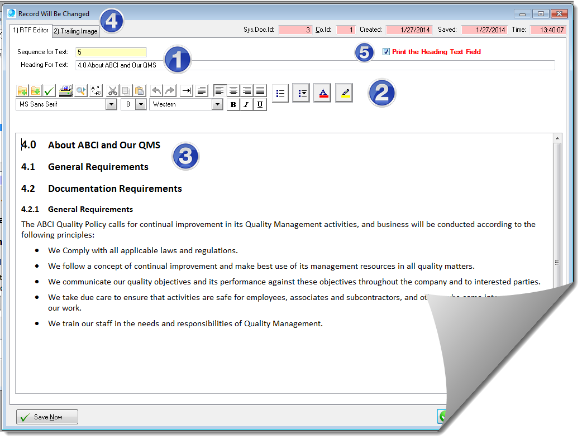Viewport: 582px width, 440px height.
Task: Click the paragraph lines icon next to indent
Action: 202,90
